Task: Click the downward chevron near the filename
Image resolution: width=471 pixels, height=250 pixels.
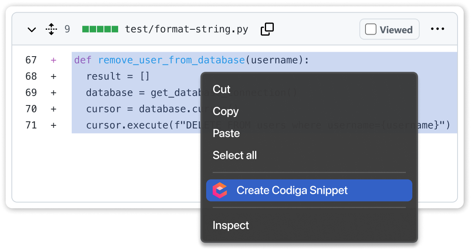Action: [32, 29]
